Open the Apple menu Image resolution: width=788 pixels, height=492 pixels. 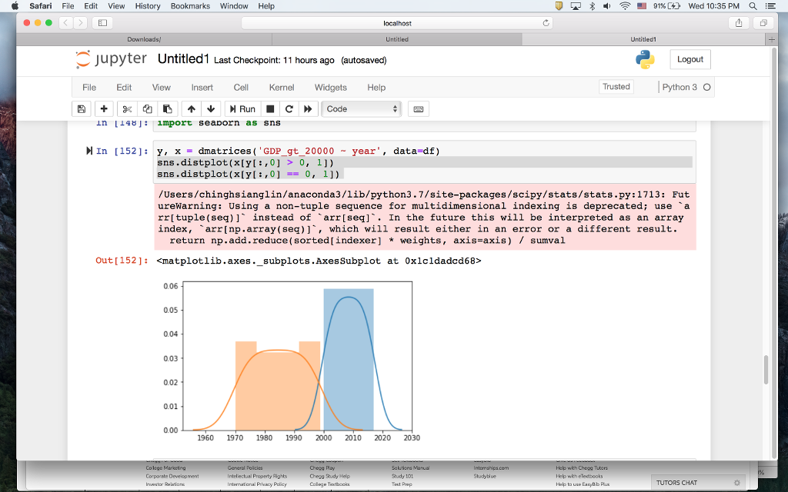tap(15, 6)
